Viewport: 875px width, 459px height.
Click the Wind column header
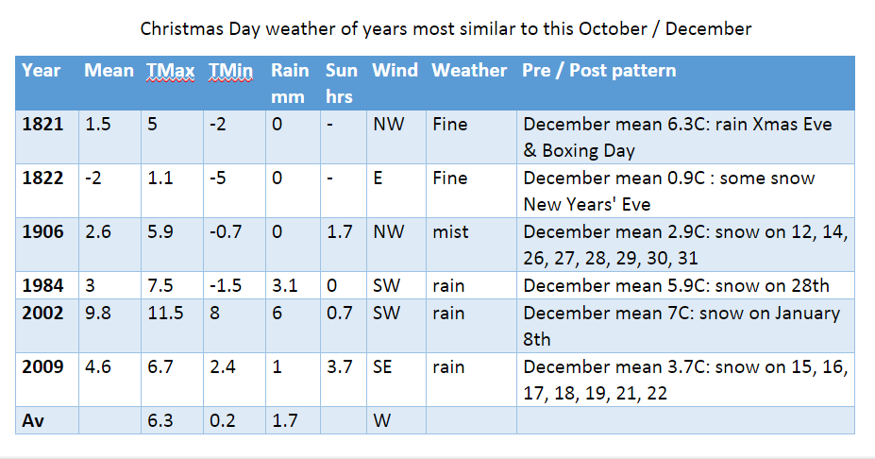[395, 71]
